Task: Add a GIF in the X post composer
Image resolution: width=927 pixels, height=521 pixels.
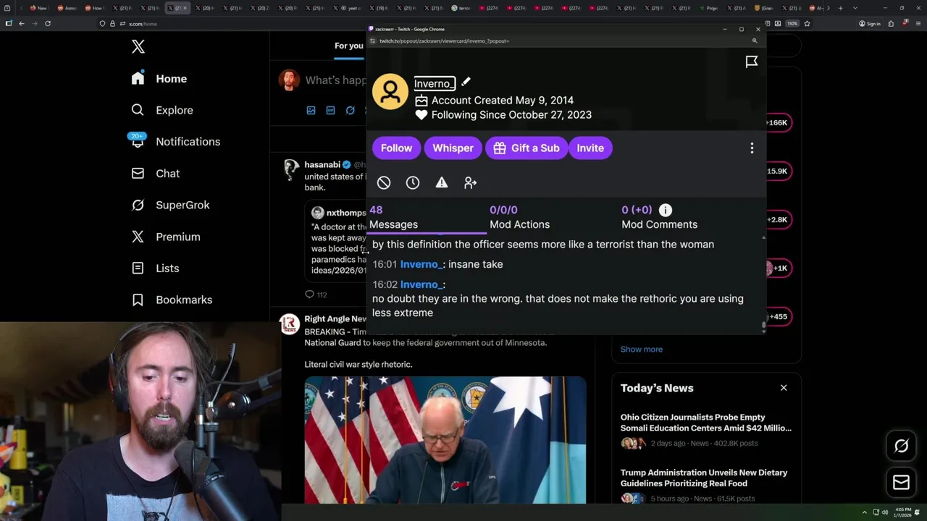Action: pyautogui.click(x=330, y=110)
